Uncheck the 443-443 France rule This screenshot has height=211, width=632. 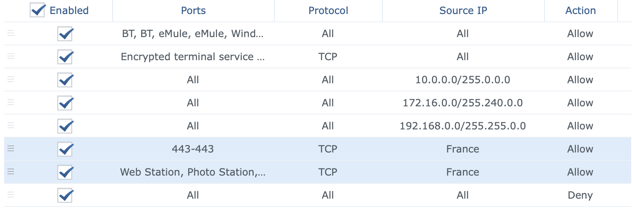(65, 149)
